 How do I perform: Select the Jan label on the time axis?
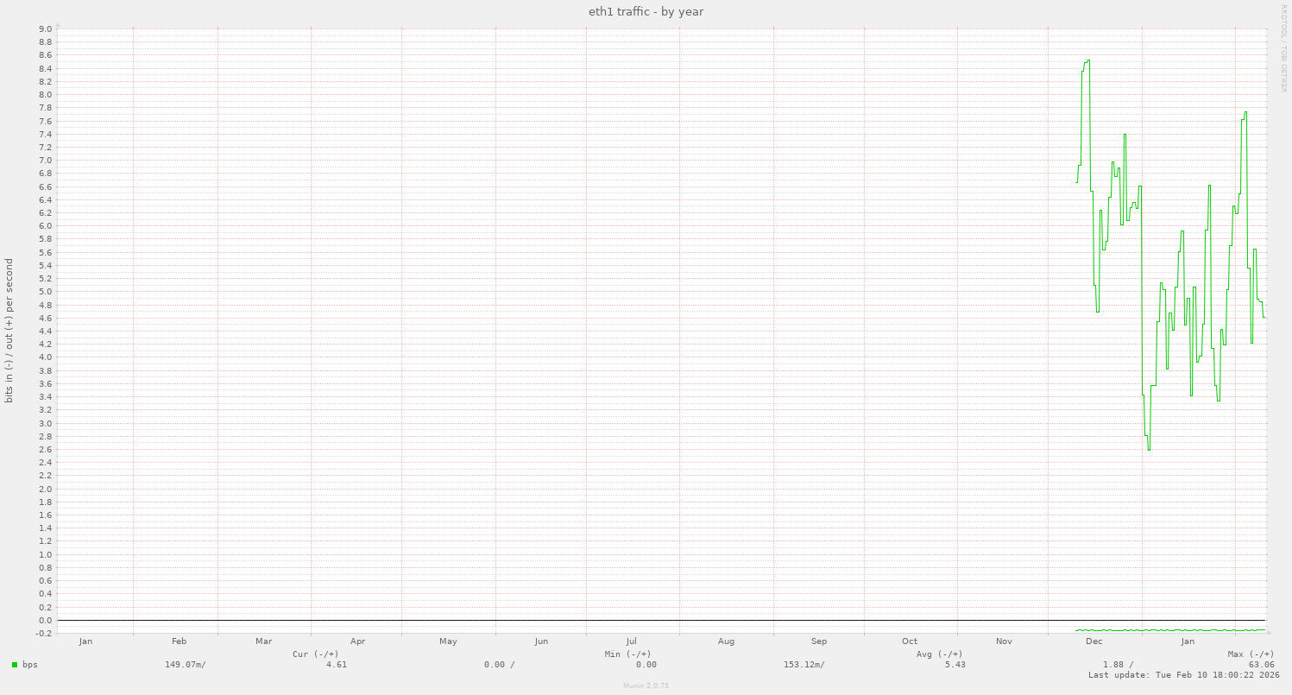[1187, 641]
